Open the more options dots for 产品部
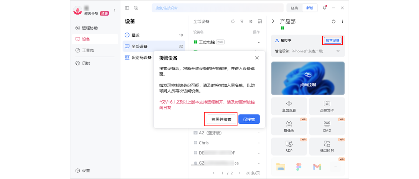Viewport: 419px width, 179px height. 343,21
